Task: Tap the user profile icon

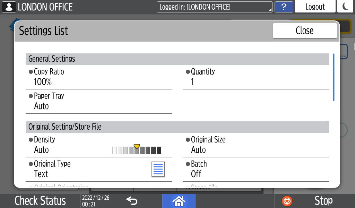Action: (x=9, y=7)
